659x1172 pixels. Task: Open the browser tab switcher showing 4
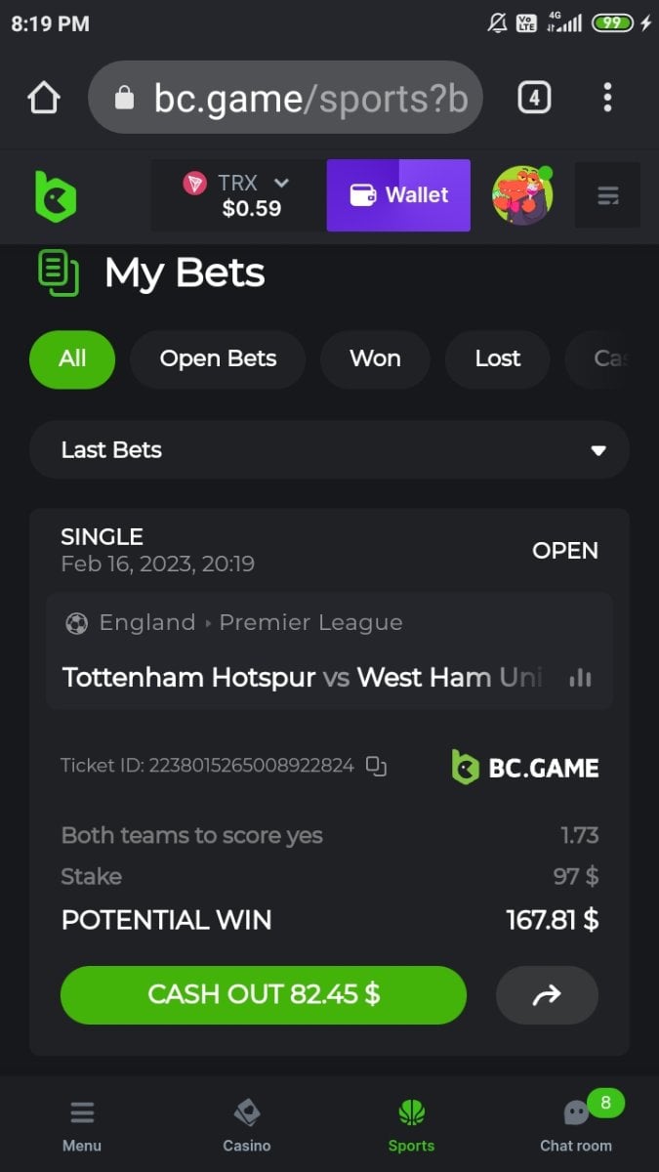534,98
